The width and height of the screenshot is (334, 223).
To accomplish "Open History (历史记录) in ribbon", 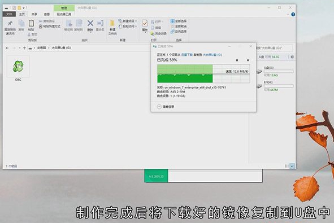I will pyautogui.click(x=158, y=33).
